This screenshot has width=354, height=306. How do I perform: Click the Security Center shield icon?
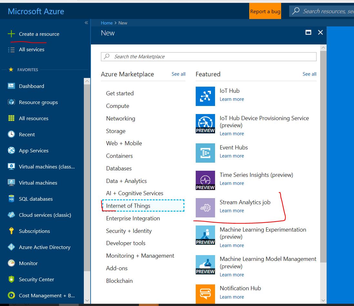tap(11, 279)
